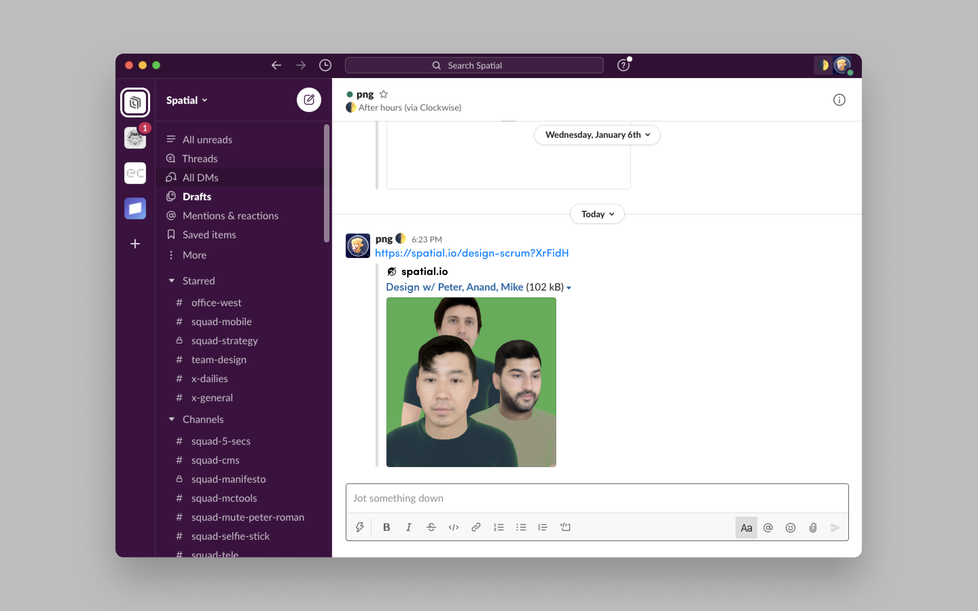Click Design w/ Peter, Anand, Mike link

pos(454,287)
